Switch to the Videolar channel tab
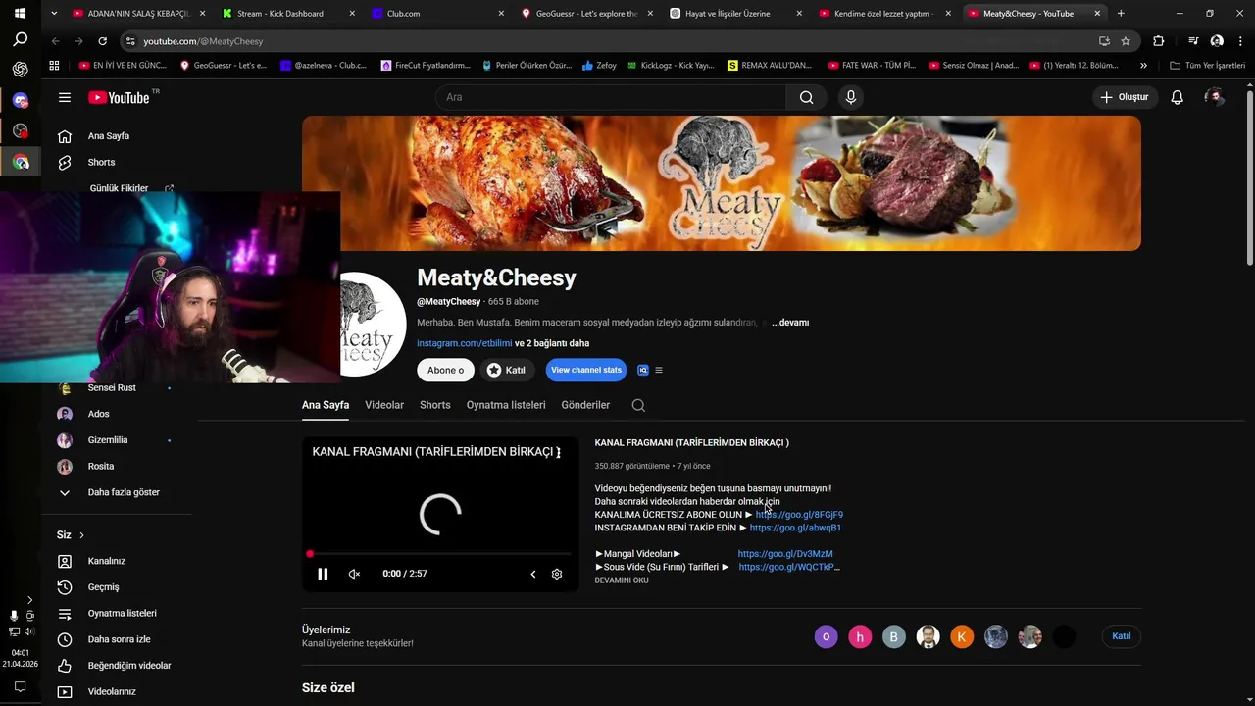1255x706 pixels. (384, 405)
